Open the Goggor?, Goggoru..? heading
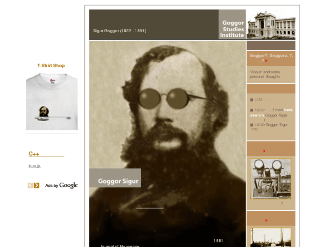 pyautogui.click(x=271, y=58)
